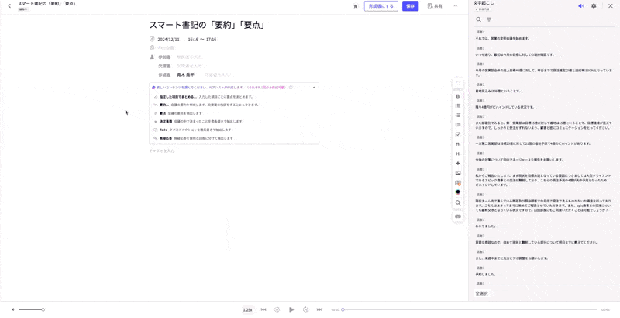
Task: Click the 完成版にする button
Action: coord(381,6)
